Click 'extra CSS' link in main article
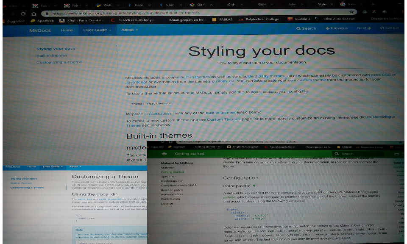Image resolution: width=407 pixels, height=244 pixels. pyautogui.click(x=381, y=75)
